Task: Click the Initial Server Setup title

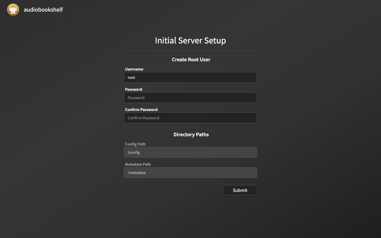Action: coord(190,40)
